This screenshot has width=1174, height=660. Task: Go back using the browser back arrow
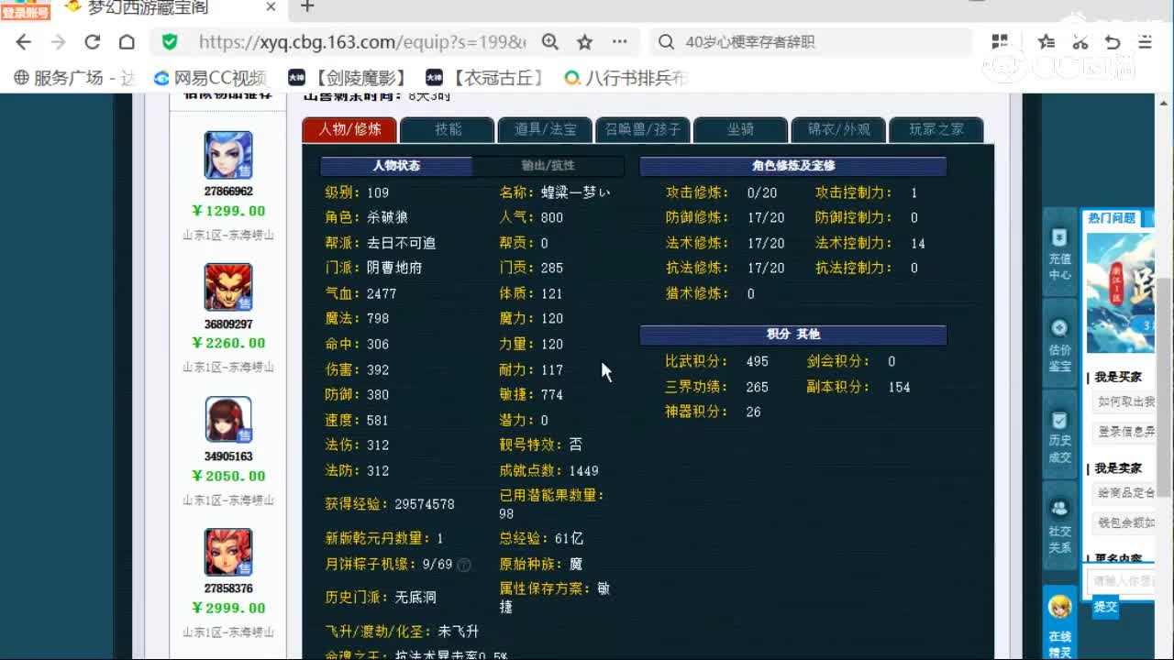tap(24, 42)
